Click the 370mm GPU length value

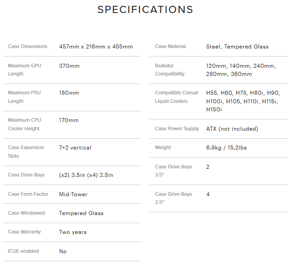click(x=69, y=66)
